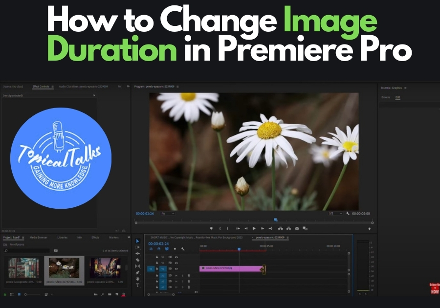Image resolution: width=440 pixels, height=308 pixels.
Task: Select the Ripple Edit tool
Action: 137,254
